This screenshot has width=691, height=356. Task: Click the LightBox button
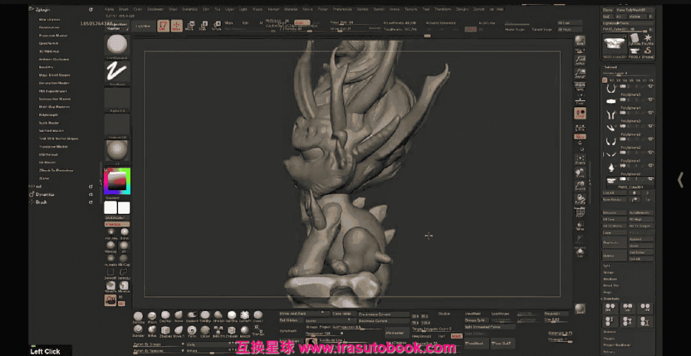pyautogui.click(x=143, y=26)
